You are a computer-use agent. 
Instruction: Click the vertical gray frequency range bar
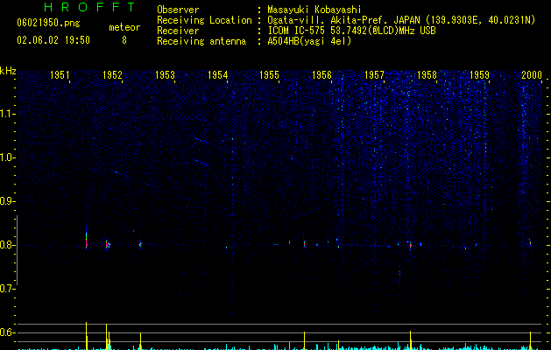pyautogui.click(x=17, y=250)
